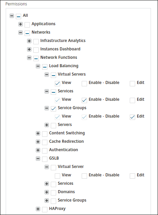Check Enable - Disable under Load Balancing Virtual Servers
158x215 pixels.
[84, 84]
